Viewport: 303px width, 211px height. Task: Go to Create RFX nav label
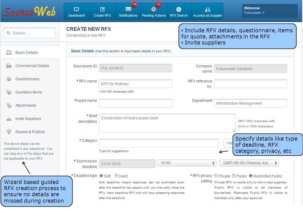click(102, 16)
